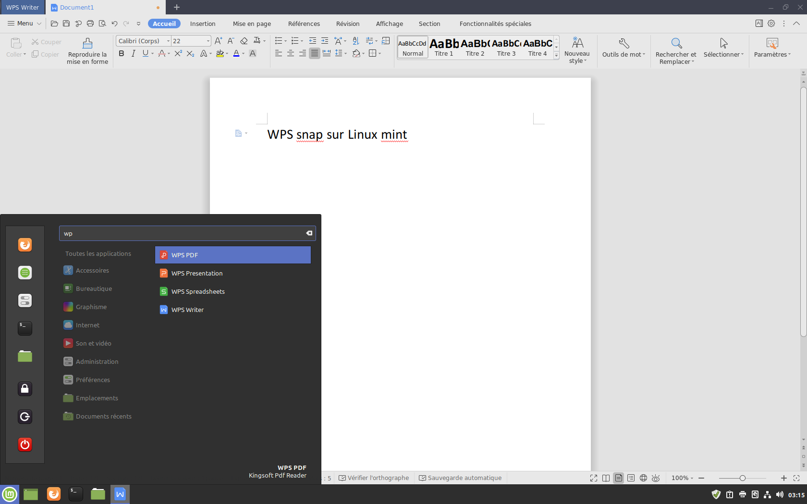Open the volume control in system tray
This screenshot has height=504, width=807.
[780, 494]
